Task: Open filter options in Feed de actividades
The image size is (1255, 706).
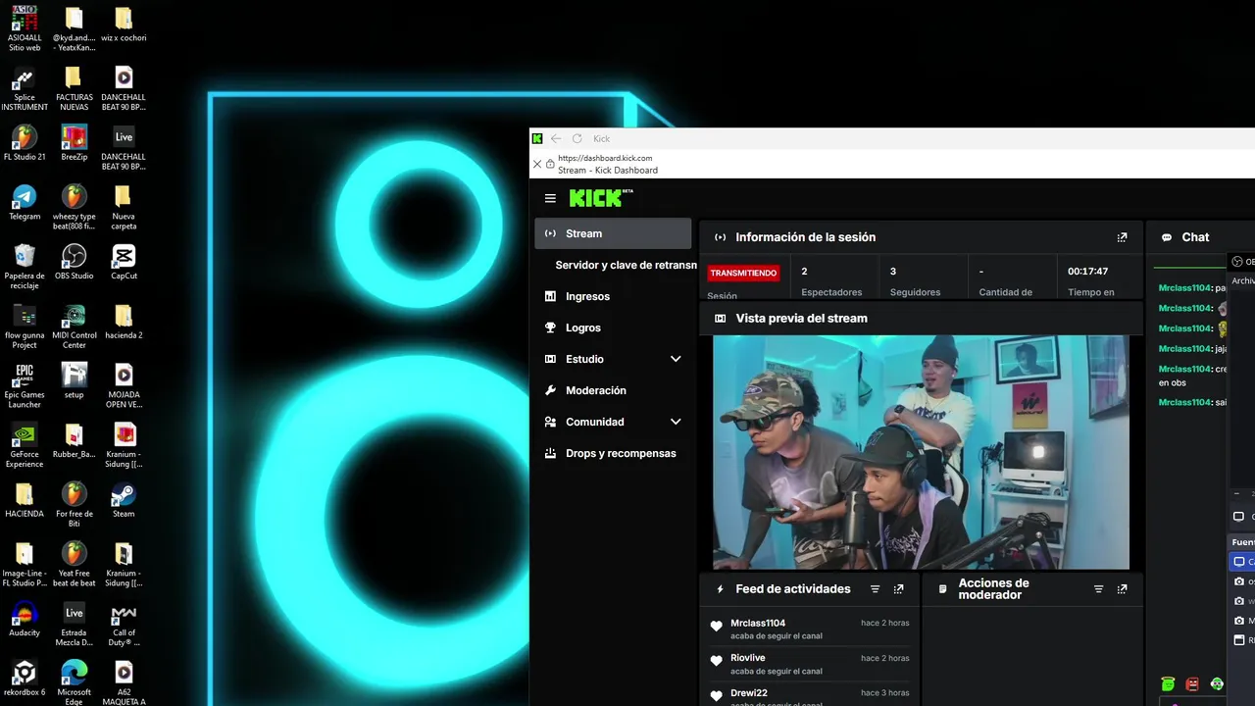Action: pos(875,589)
